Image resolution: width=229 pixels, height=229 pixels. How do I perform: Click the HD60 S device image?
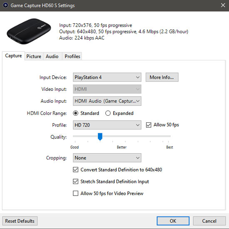(29, 31)
